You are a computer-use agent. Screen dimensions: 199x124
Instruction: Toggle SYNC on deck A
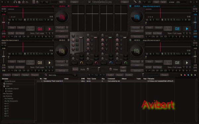point(4,37)
